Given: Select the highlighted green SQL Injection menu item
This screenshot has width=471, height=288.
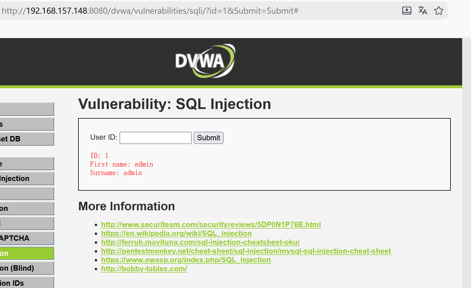Looking at the screenshot, I should coord(27,253).
